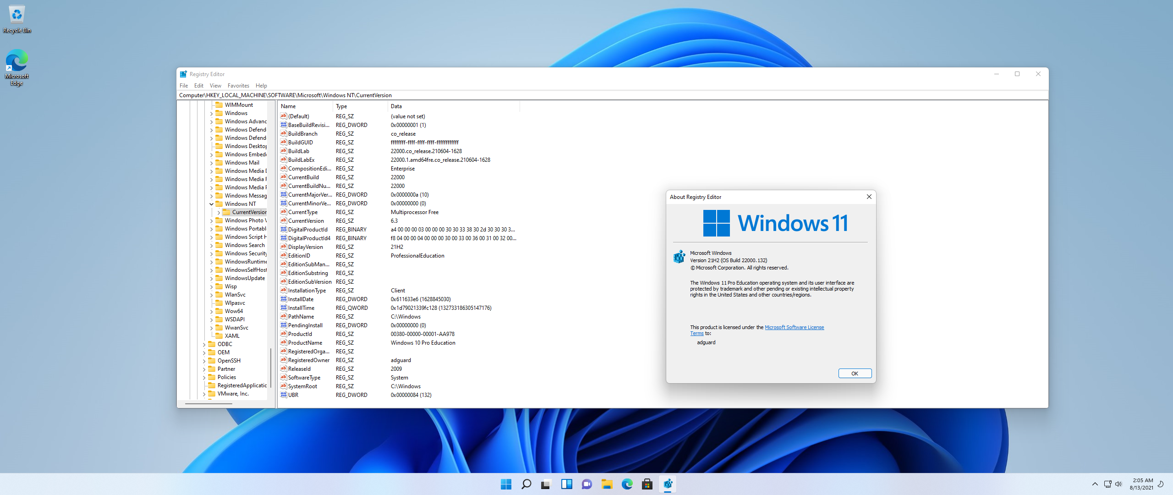This screenshot has width=1173, height=495.
Task: Select the UBR value icon
Action: point(284,395)
